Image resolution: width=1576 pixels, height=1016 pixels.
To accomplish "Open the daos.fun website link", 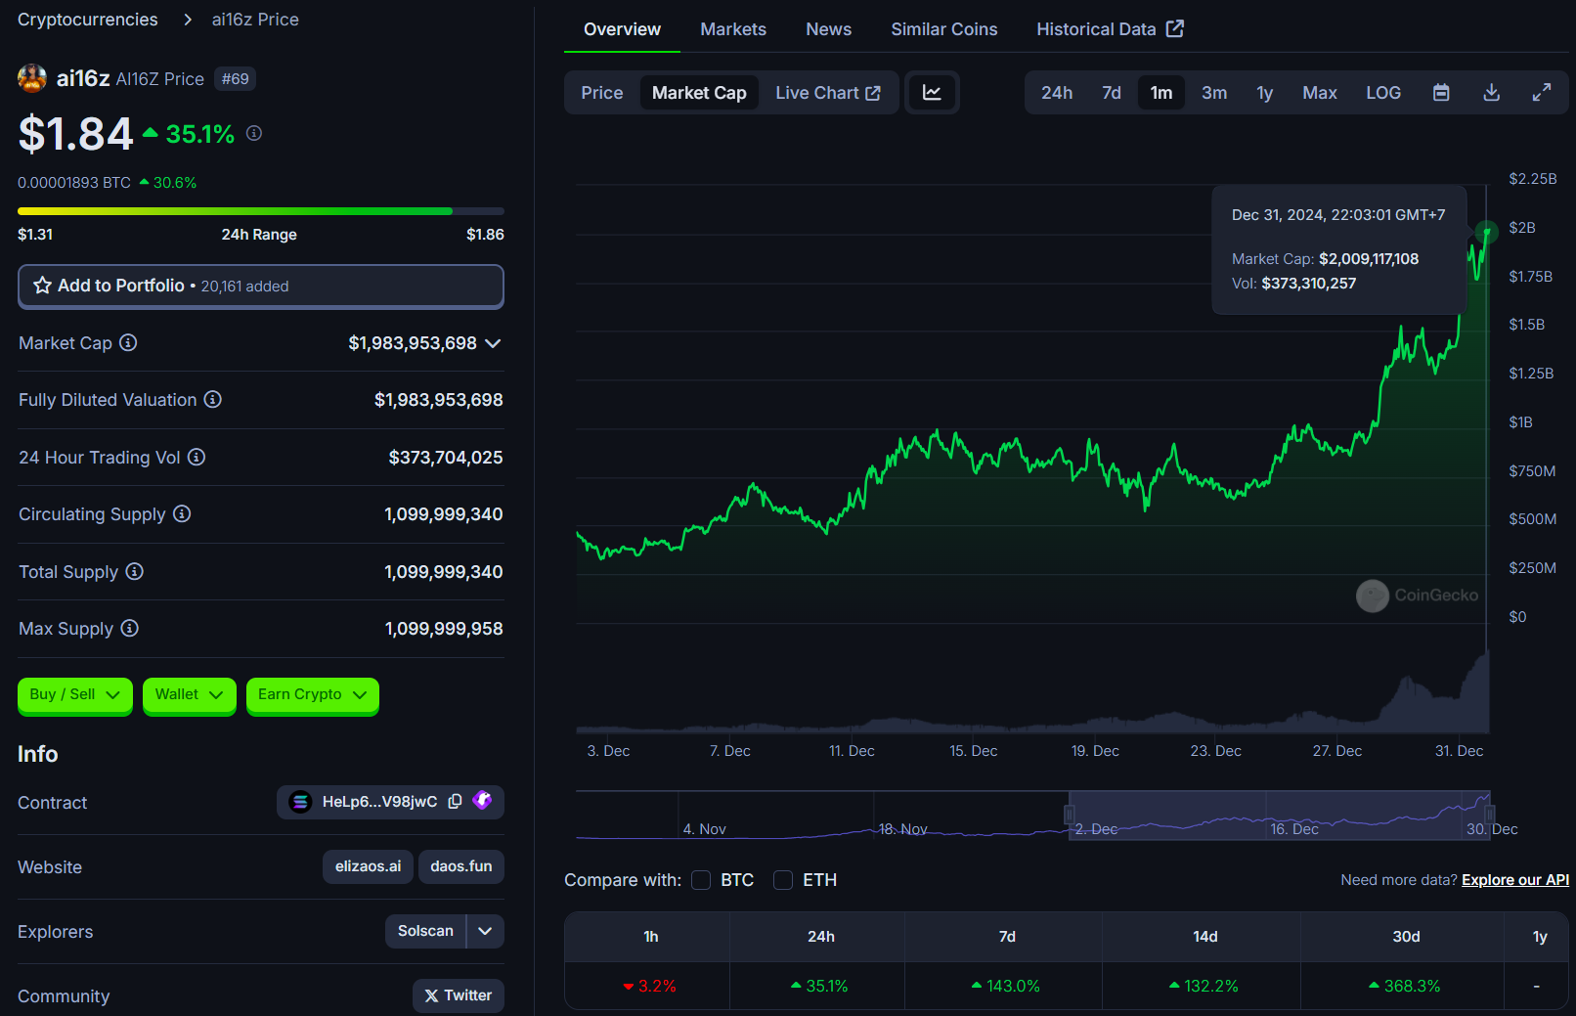I will click(461, 866).
